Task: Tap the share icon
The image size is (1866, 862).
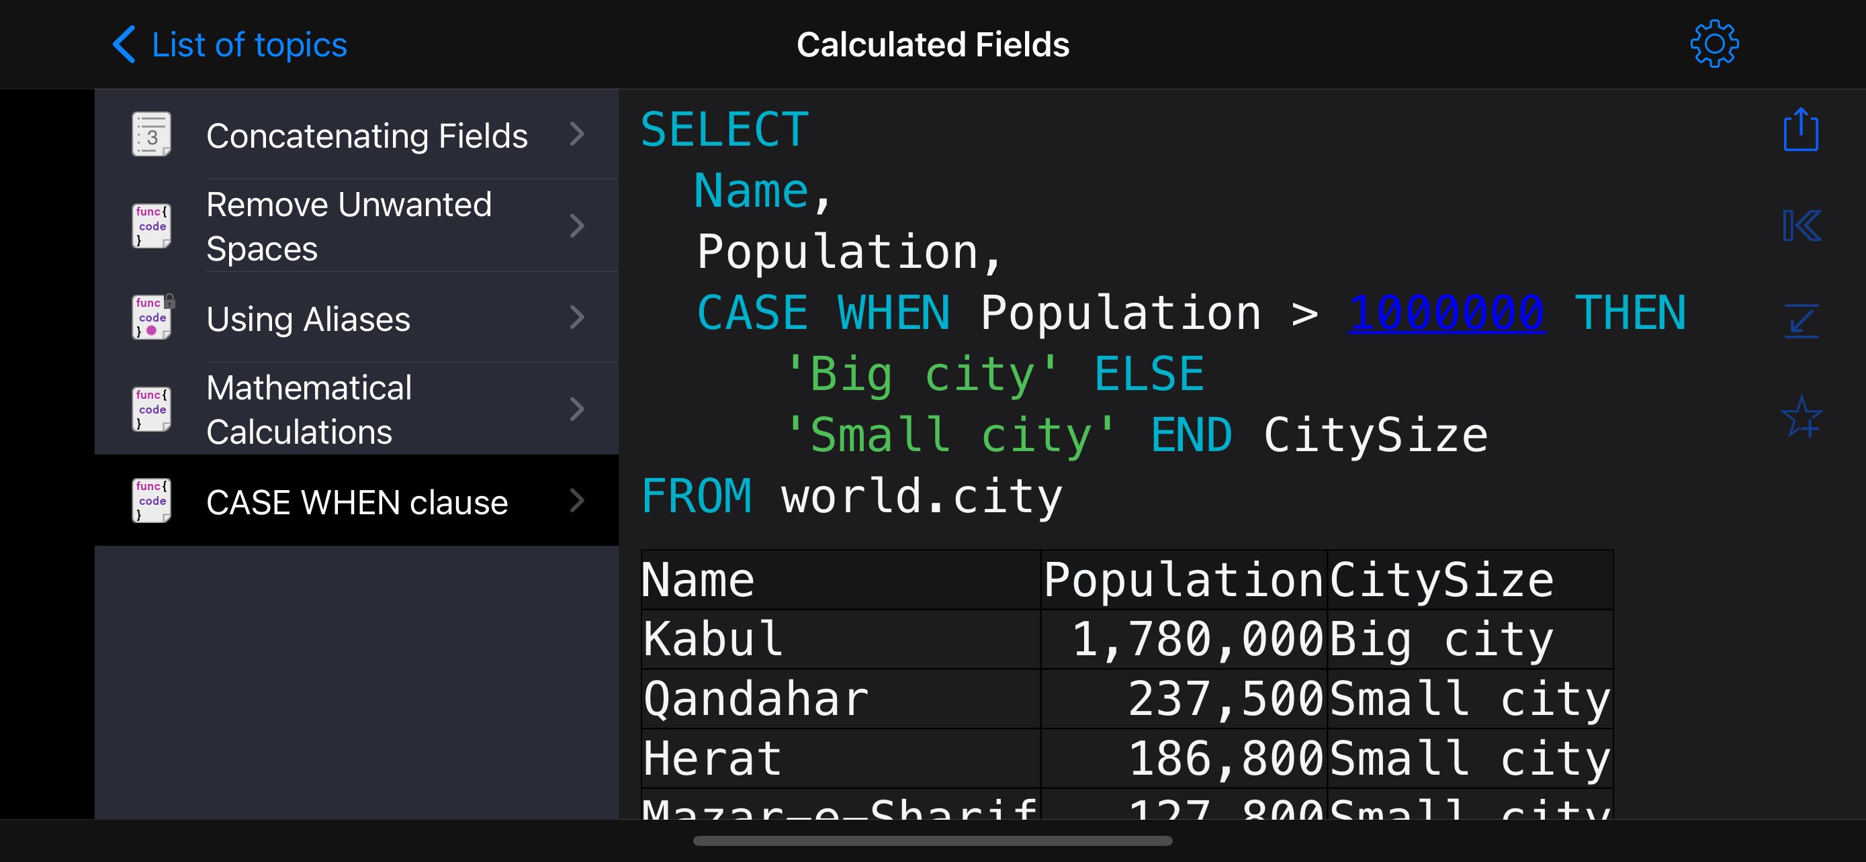Action: pos(1800,130)
